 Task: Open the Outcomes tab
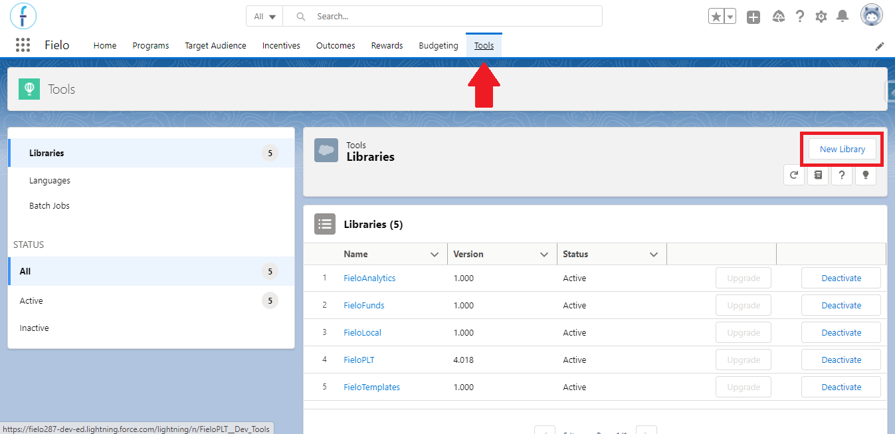pyautogui.click(x=336, y=45)
